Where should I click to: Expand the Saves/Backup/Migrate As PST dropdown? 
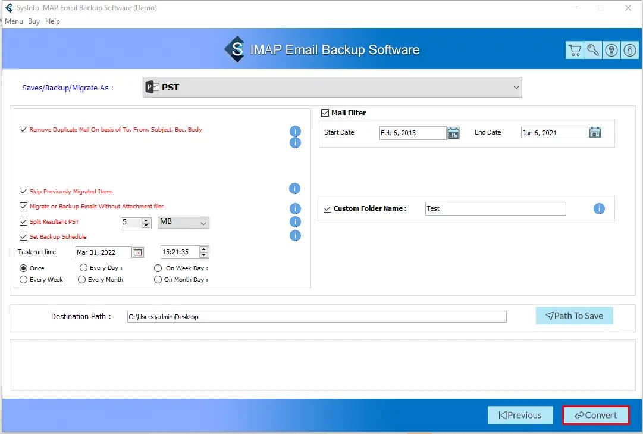[x=332, y=87]
